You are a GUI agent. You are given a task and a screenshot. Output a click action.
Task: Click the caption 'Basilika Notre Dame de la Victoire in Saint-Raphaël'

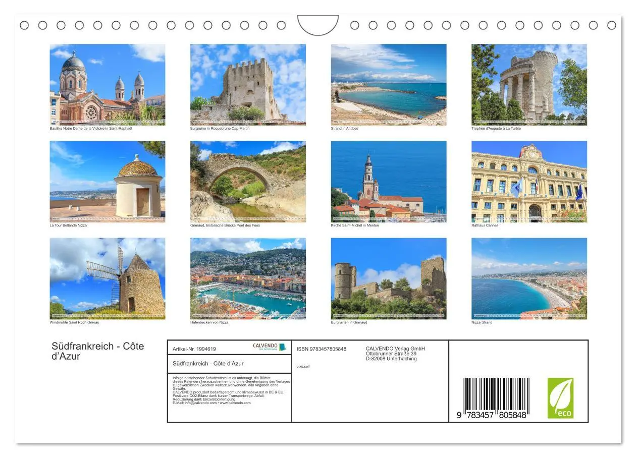[x=91, y=128]
